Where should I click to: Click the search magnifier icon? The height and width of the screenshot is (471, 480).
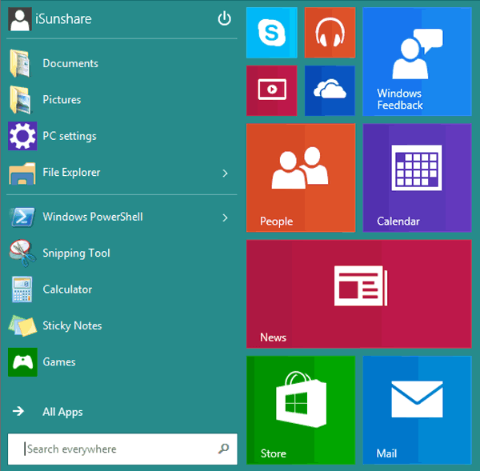(x=223, y=449)
